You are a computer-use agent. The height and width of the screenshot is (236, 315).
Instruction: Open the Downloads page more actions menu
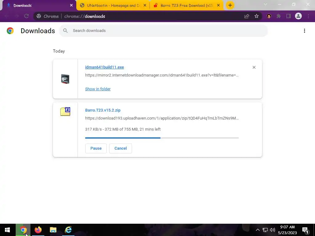305,31
